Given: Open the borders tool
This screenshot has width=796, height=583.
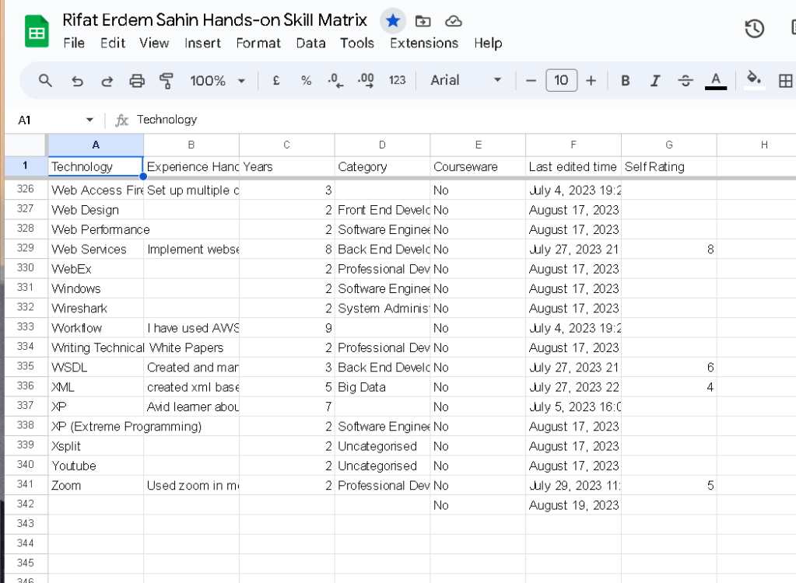Looking at the screenshot, I should (785, 81).
